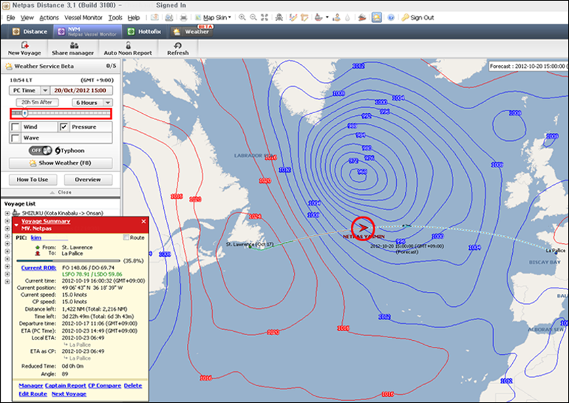Click the PIC link kim

[x=36, y=238]
